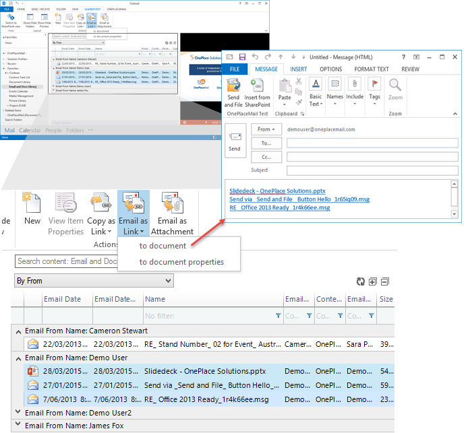Image resolution: width=472 pixels, height=433 pixels.
Task: Click the Refresh icon above the list
Action: click(x=360, y=281)
